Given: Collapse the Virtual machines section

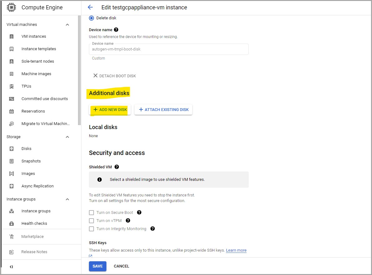Looking at the screenshot, I should (x=67, y=25).
